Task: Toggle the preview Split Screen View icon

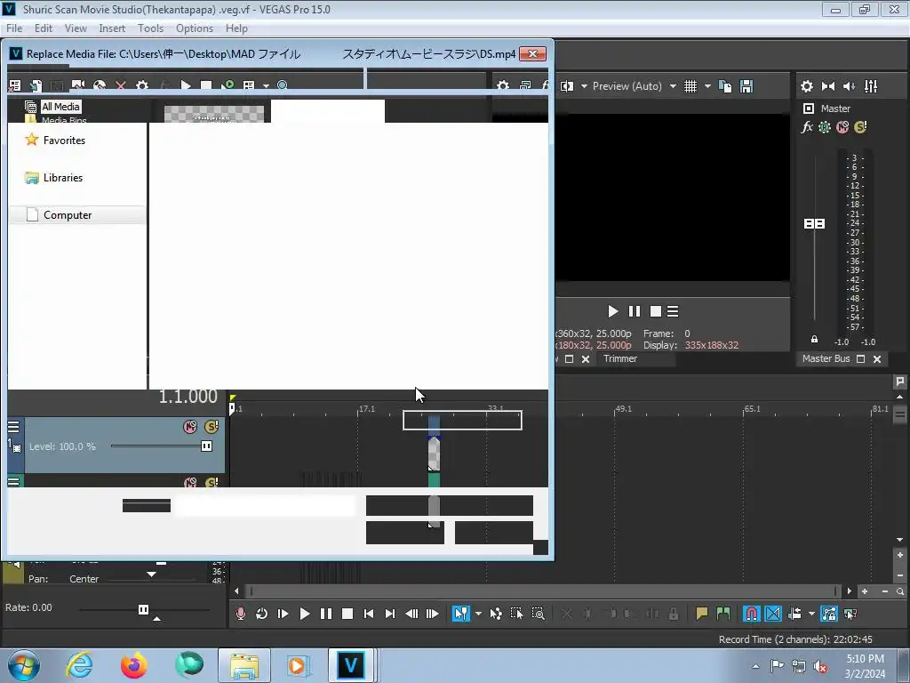Action: pos(567,86)
